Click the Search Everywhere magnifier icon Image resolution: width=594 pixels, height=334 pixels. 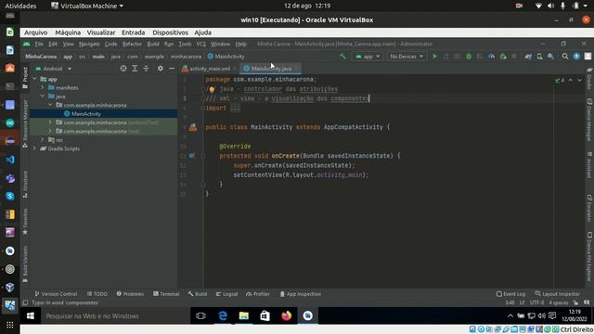565,57
